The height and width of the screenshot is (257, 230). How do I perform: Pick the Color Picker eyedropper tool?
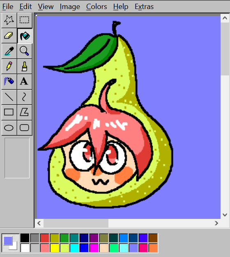9,51
